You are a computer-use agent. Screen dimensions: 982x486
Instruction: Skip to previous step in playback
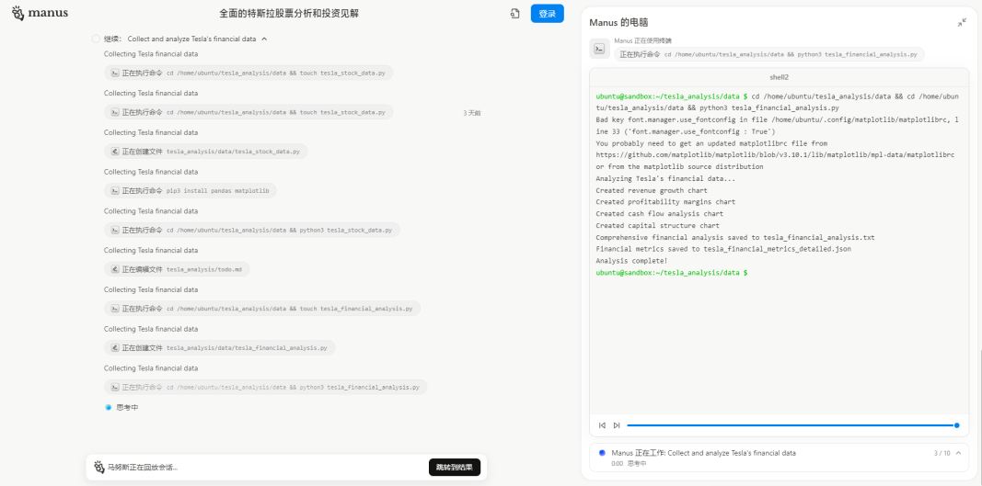pyautogui.click(x=602, y=425)
